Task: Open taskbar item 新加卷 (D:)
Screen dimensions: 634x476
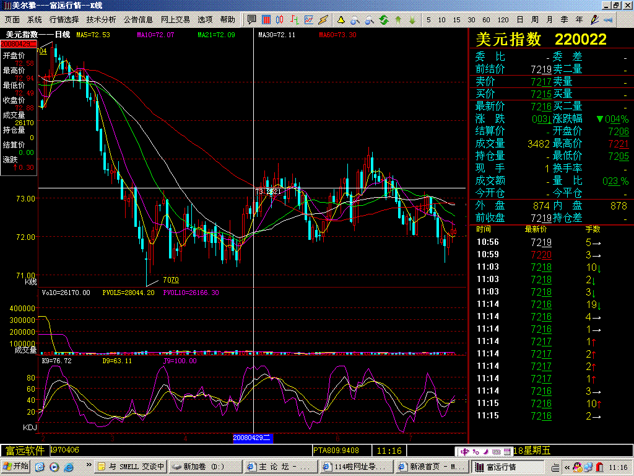Action: point(204,467)
